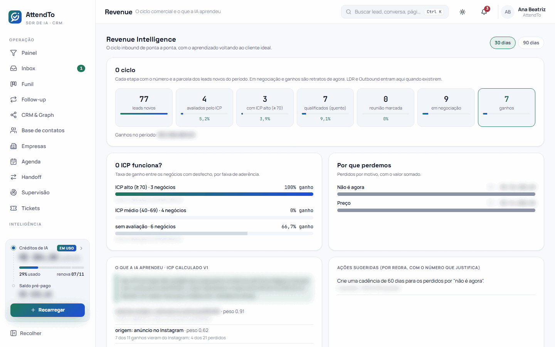Screen dimensions: 555x347
Task: Select the 0 reunião marcada card
Action: click(385, 108)
